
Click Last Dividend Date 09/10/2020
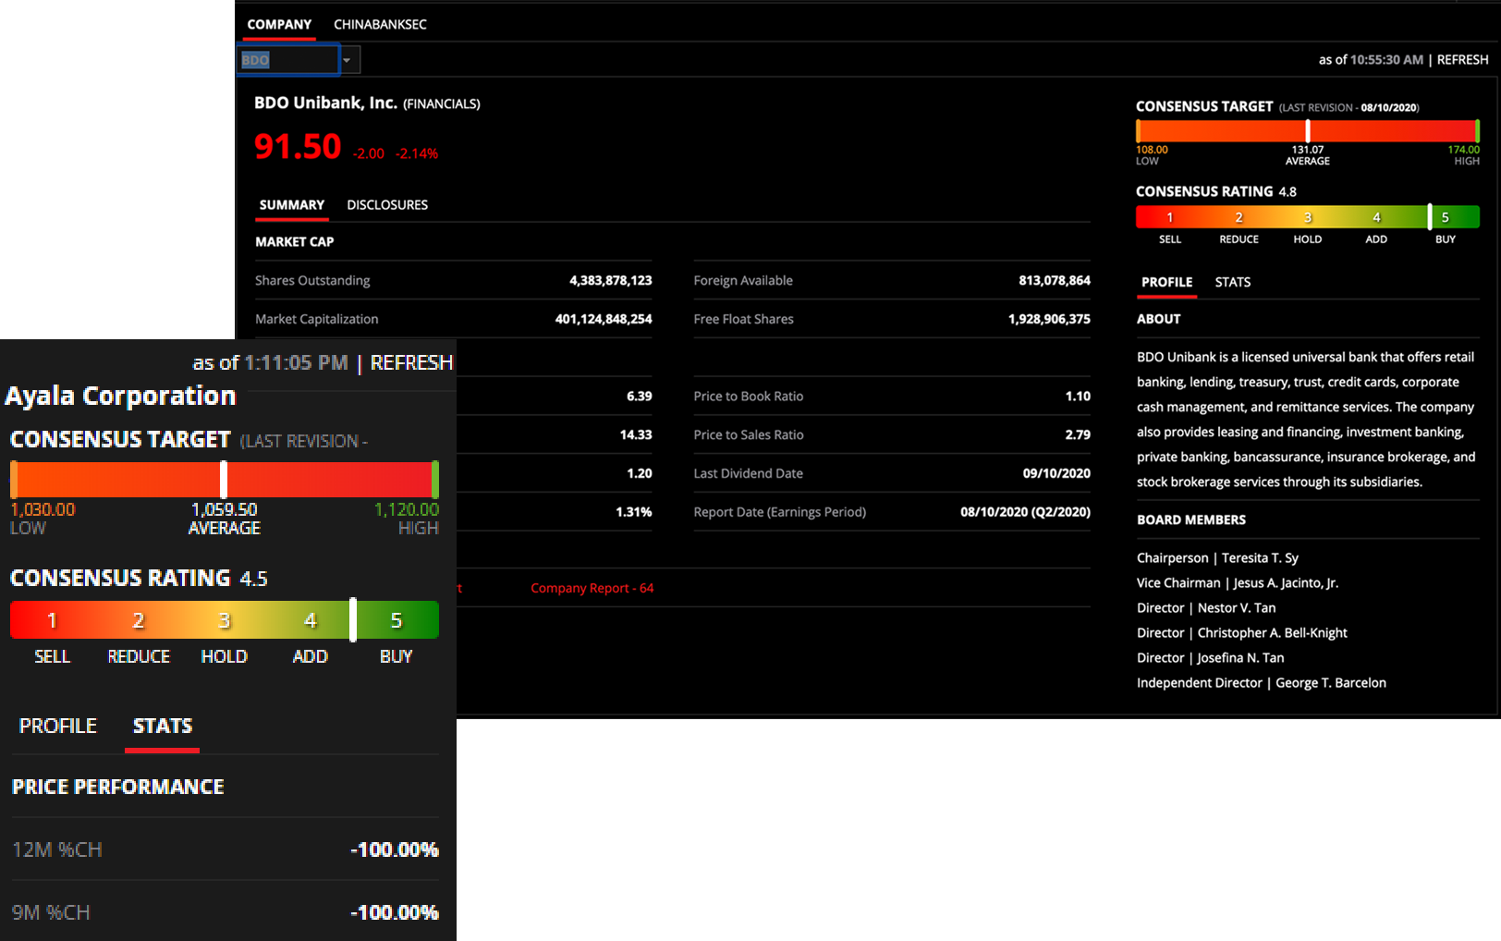[1056, 473]
